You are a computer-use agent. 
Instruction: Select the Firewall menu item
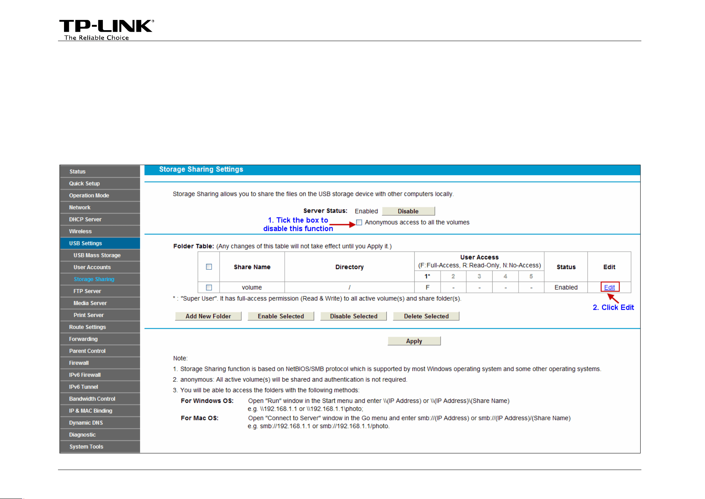click(100, 363)
